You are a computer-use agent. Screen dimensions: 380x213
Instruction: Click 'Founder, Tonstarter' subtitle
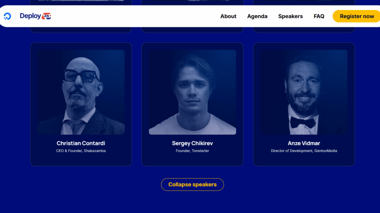tap(193, 151)
